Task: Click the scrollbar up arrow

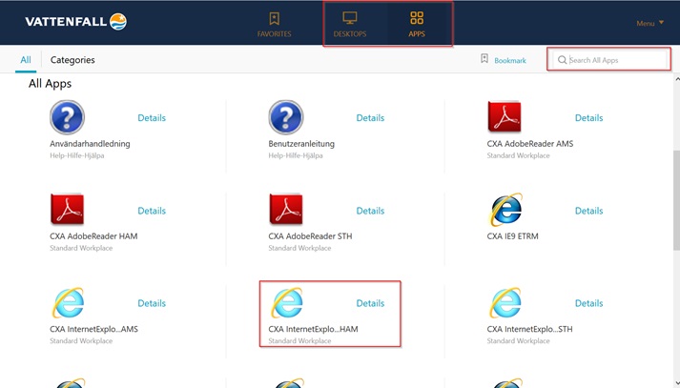Action: pos(677,79)
